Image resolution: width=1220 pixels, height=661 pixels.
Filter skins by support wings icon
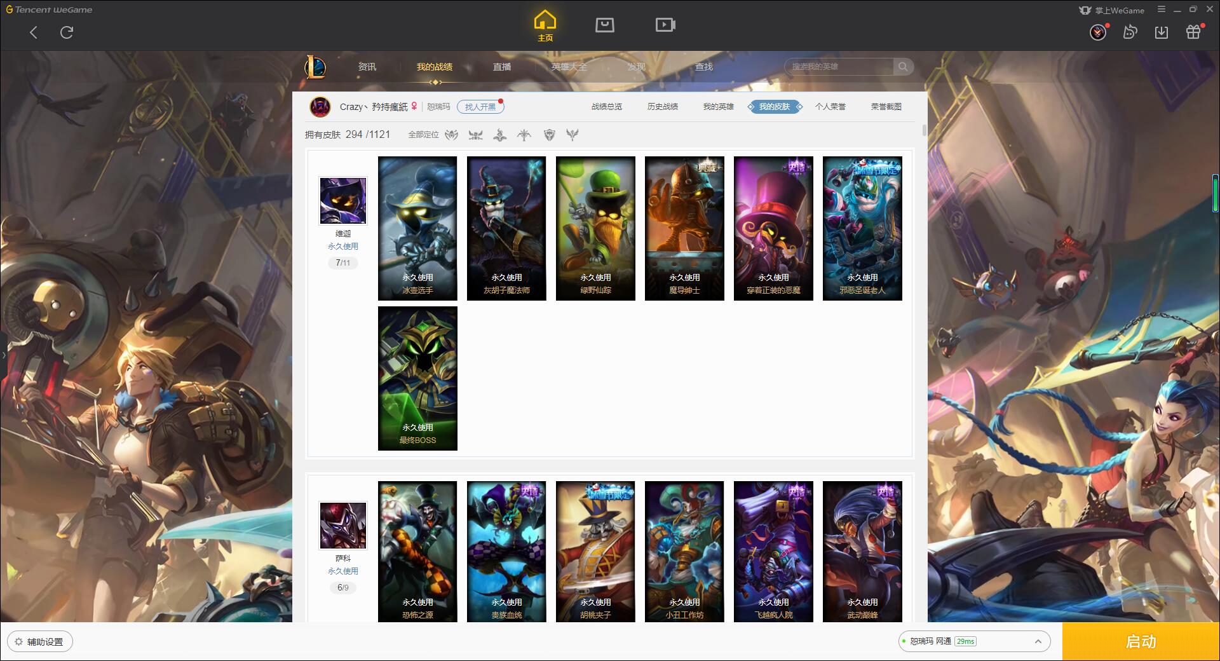(x=573, y=135)
